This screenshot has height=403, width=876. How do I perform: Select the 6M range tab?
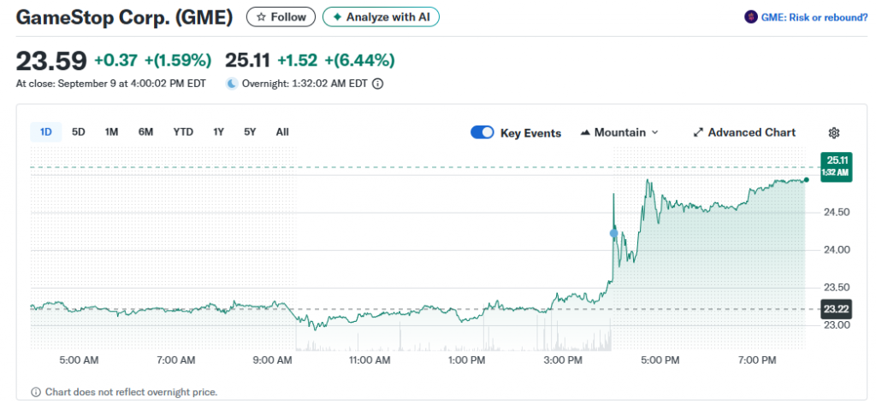(145, 132)
